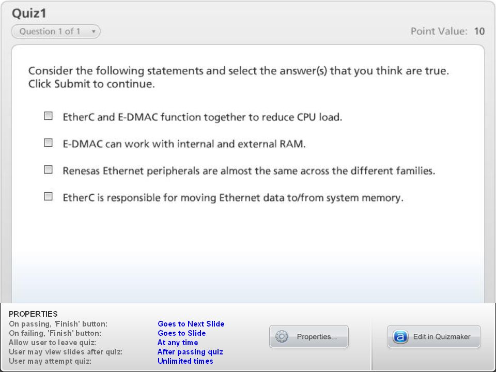Click the 'EtherC is responsible' answer text

tap(233, 198)
